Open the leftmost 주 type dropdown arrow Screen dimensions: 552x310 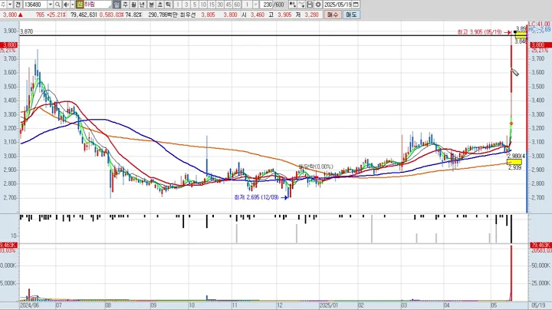point(10,5)
